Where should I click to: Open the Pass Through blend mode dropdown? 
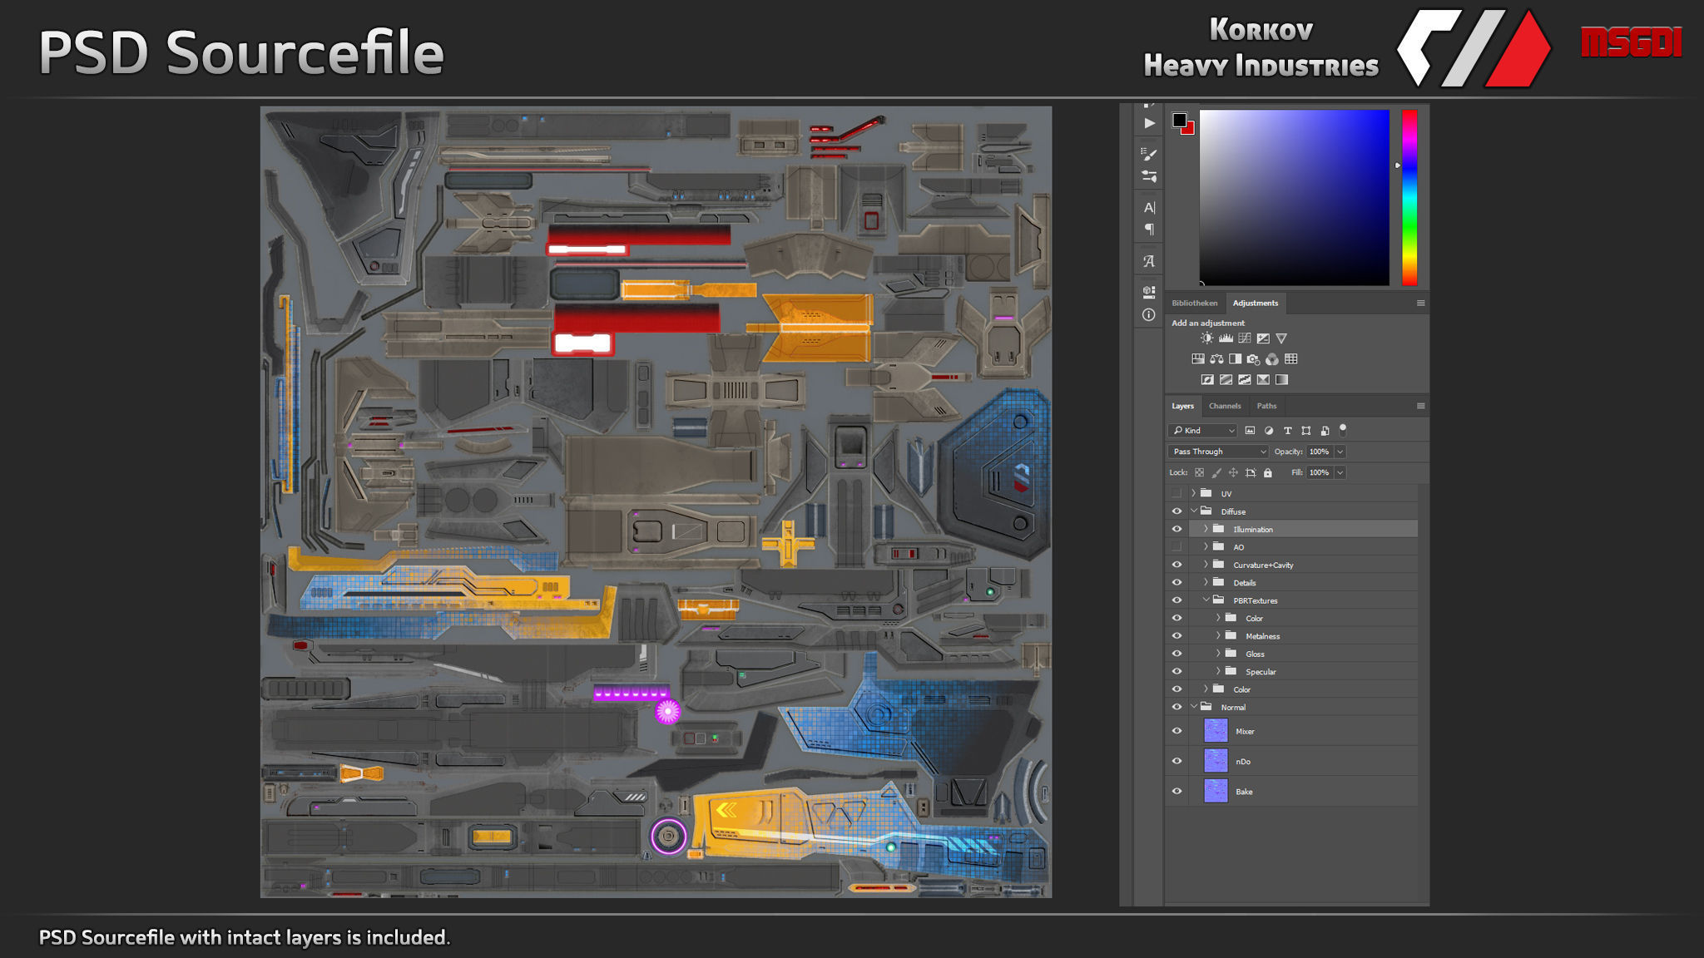[x=1218, y=452]
